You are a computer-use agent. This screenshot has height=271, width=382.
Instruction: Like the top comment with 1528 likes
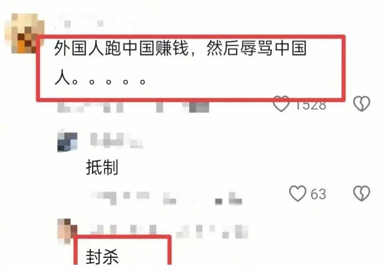[281, 104]
